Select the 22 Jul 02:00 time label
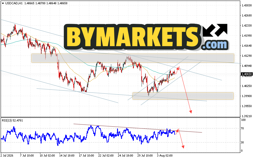The height and width of the screenshot is (159, 254). (106, 156)
